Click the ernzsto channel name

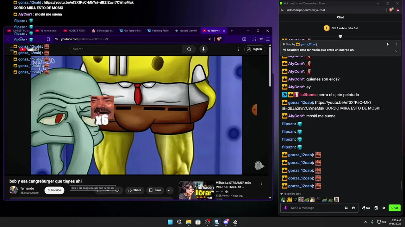click(220, 191)
